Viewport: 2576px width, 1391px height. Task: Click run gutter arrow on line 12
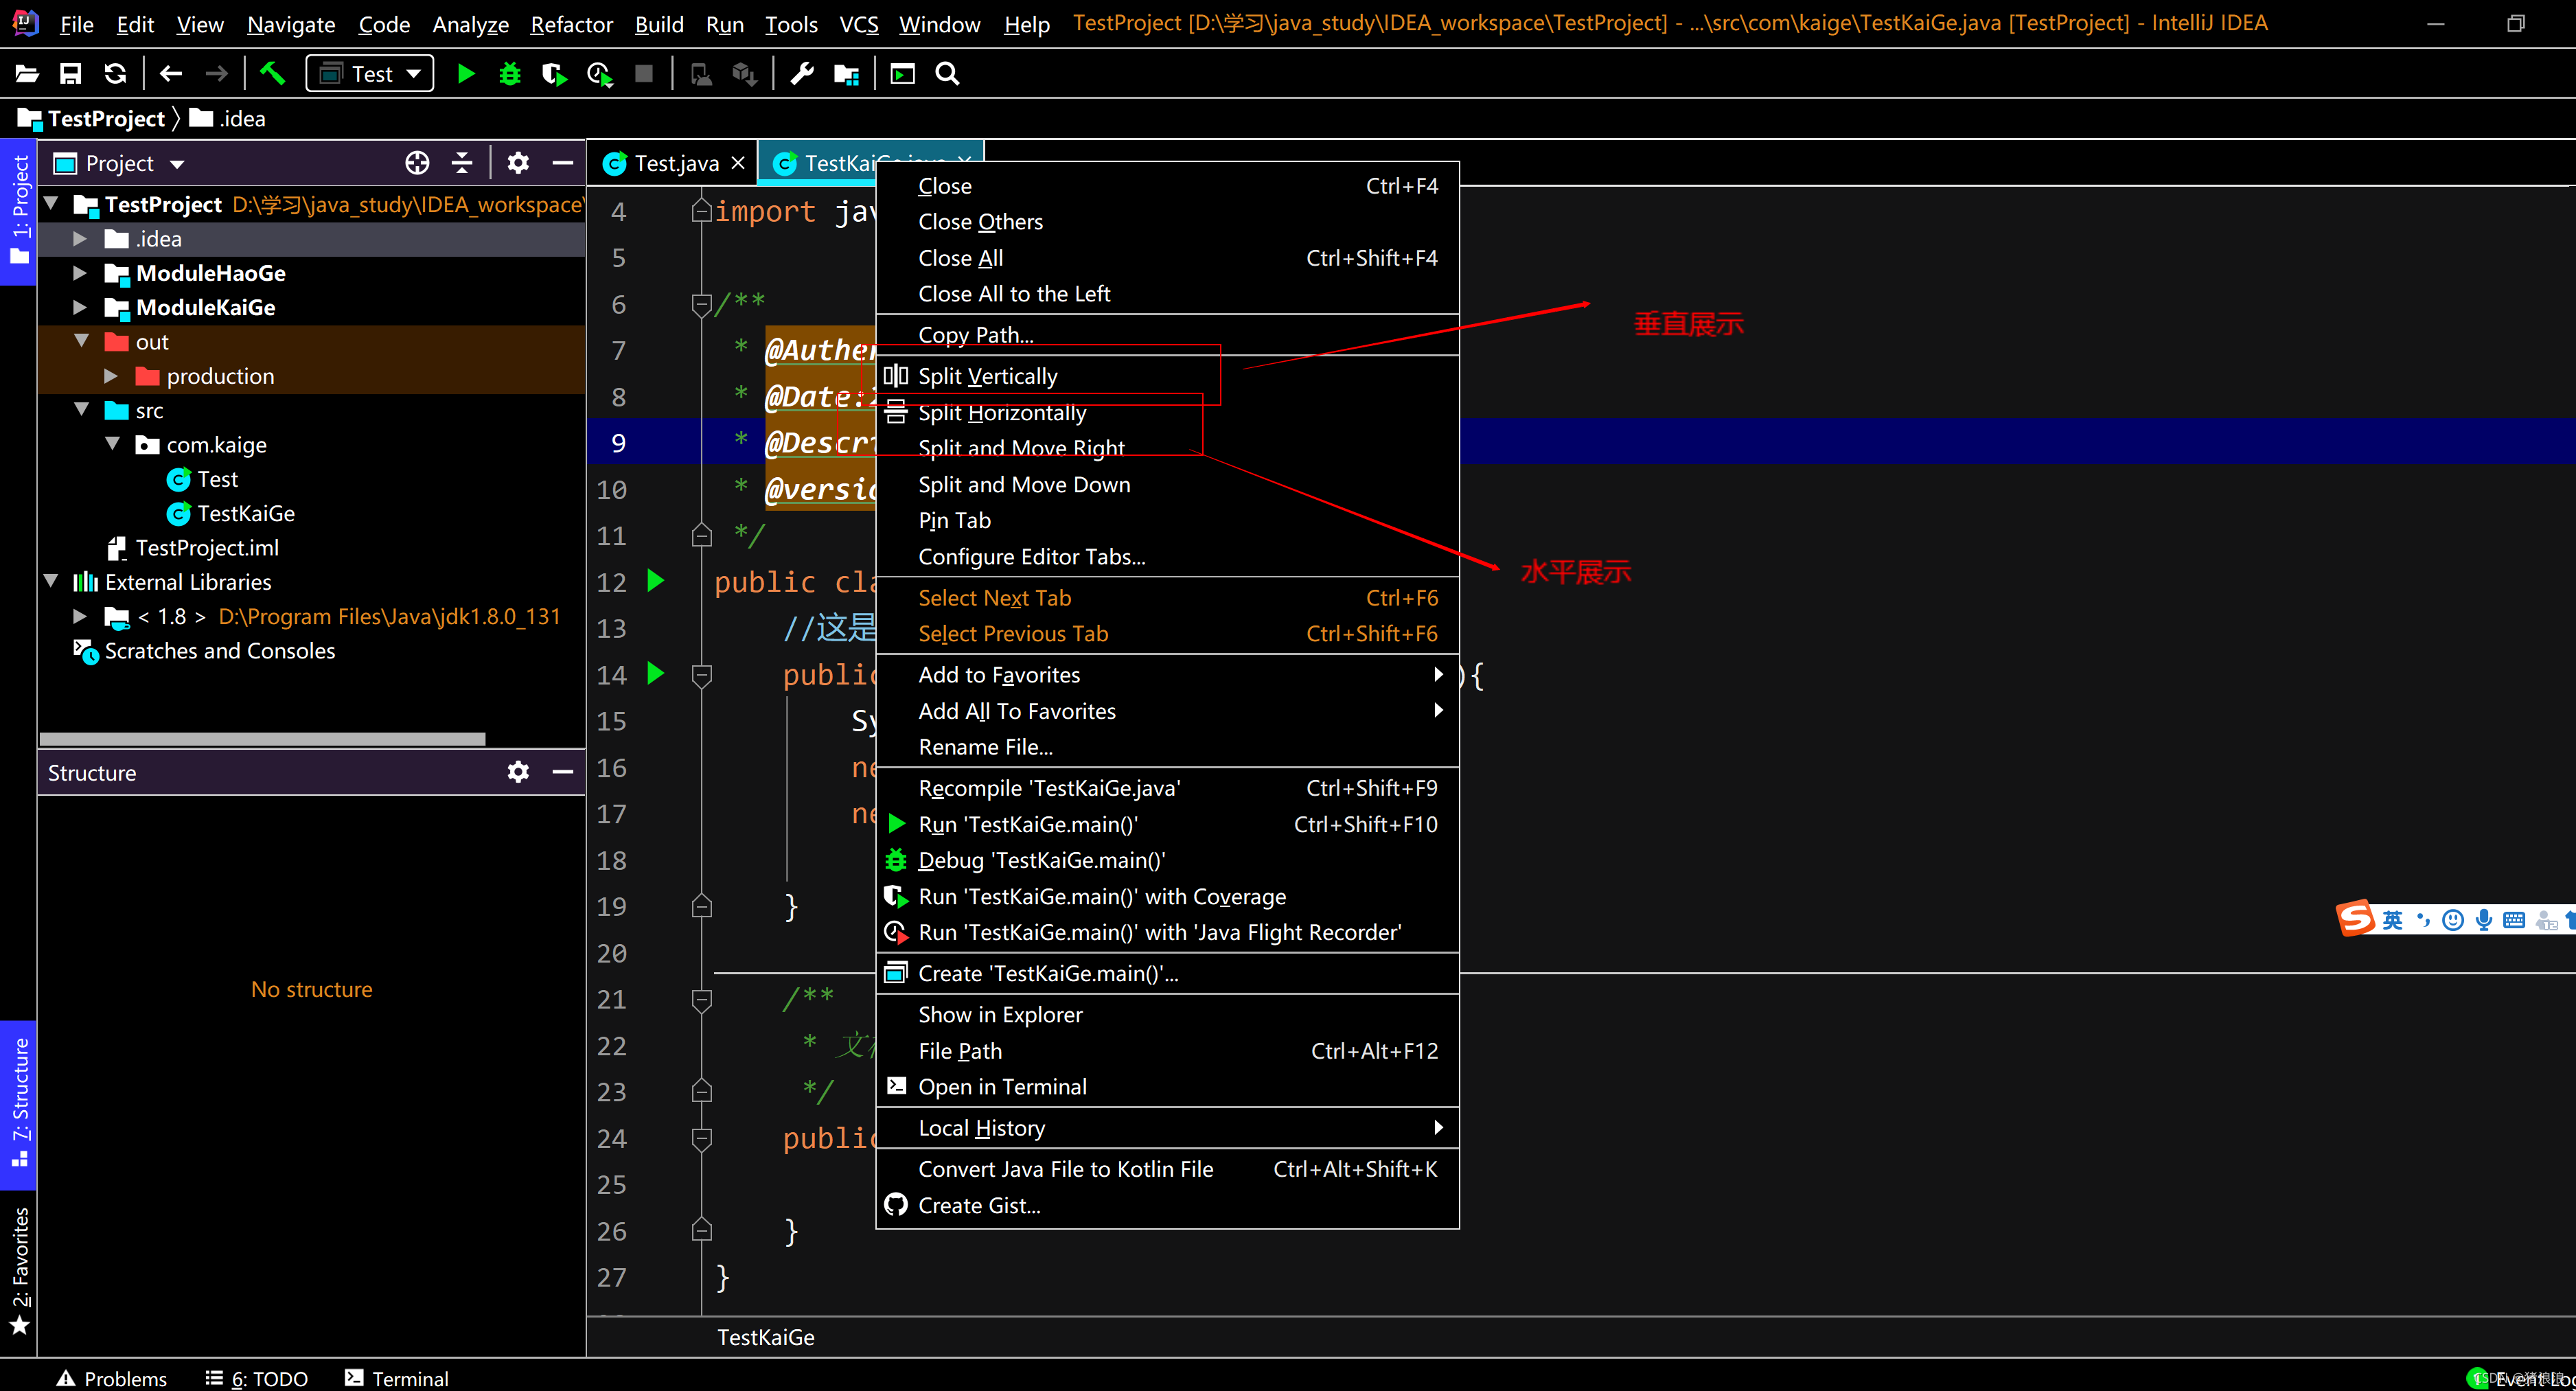tap(656, 581)
